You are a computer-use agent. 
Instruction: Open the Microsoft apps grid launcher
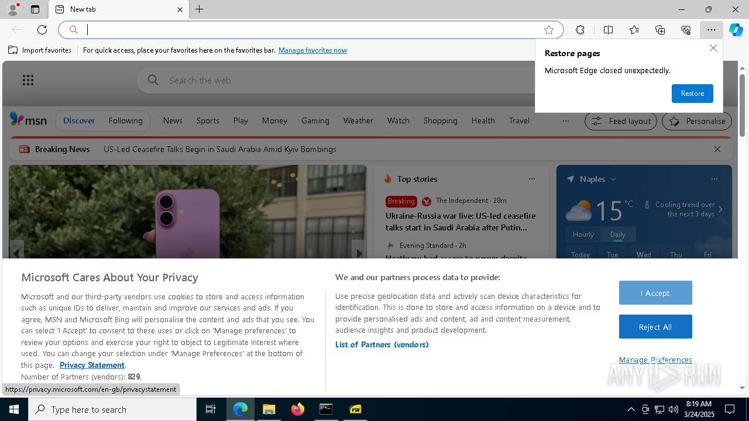[28, 80]
